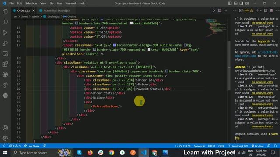Open the View menu
This screenshot has height=157, width=280.
43,3
